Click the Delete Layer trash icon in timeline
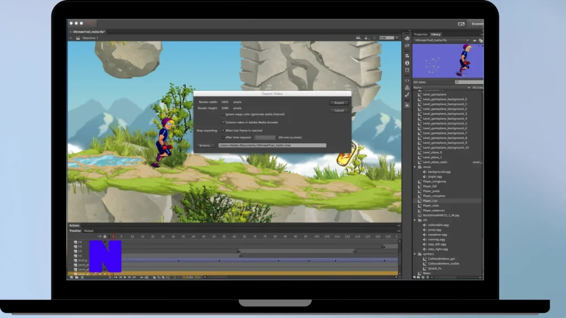The image size is (566, 318). [82, 277]
